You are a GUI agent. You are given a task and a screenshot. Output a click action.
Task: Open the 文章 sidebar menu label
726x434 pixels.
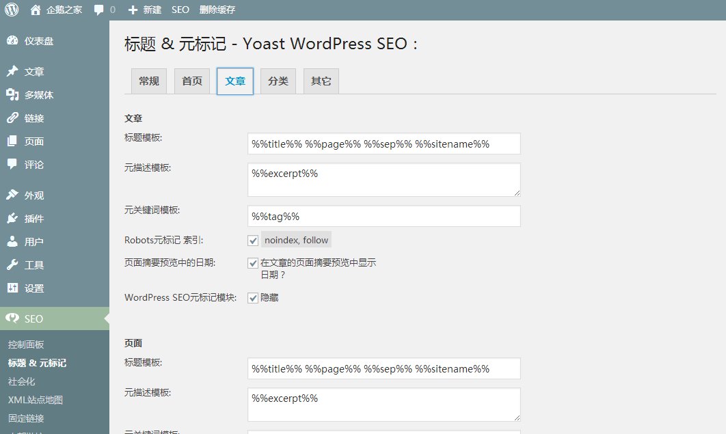point(34,72)
